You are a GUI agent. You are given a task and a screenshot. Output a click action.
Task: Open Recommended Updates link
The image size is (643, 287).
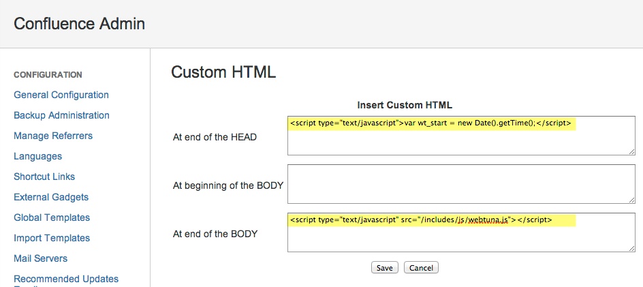pyautogui.click(x=66, y=280)
